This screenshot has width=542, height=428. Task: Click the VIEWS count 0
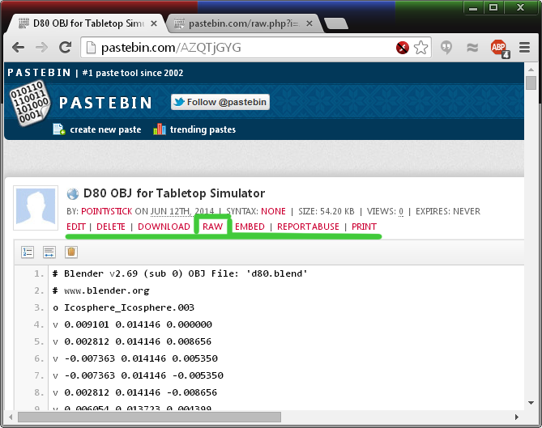point(401,211)
